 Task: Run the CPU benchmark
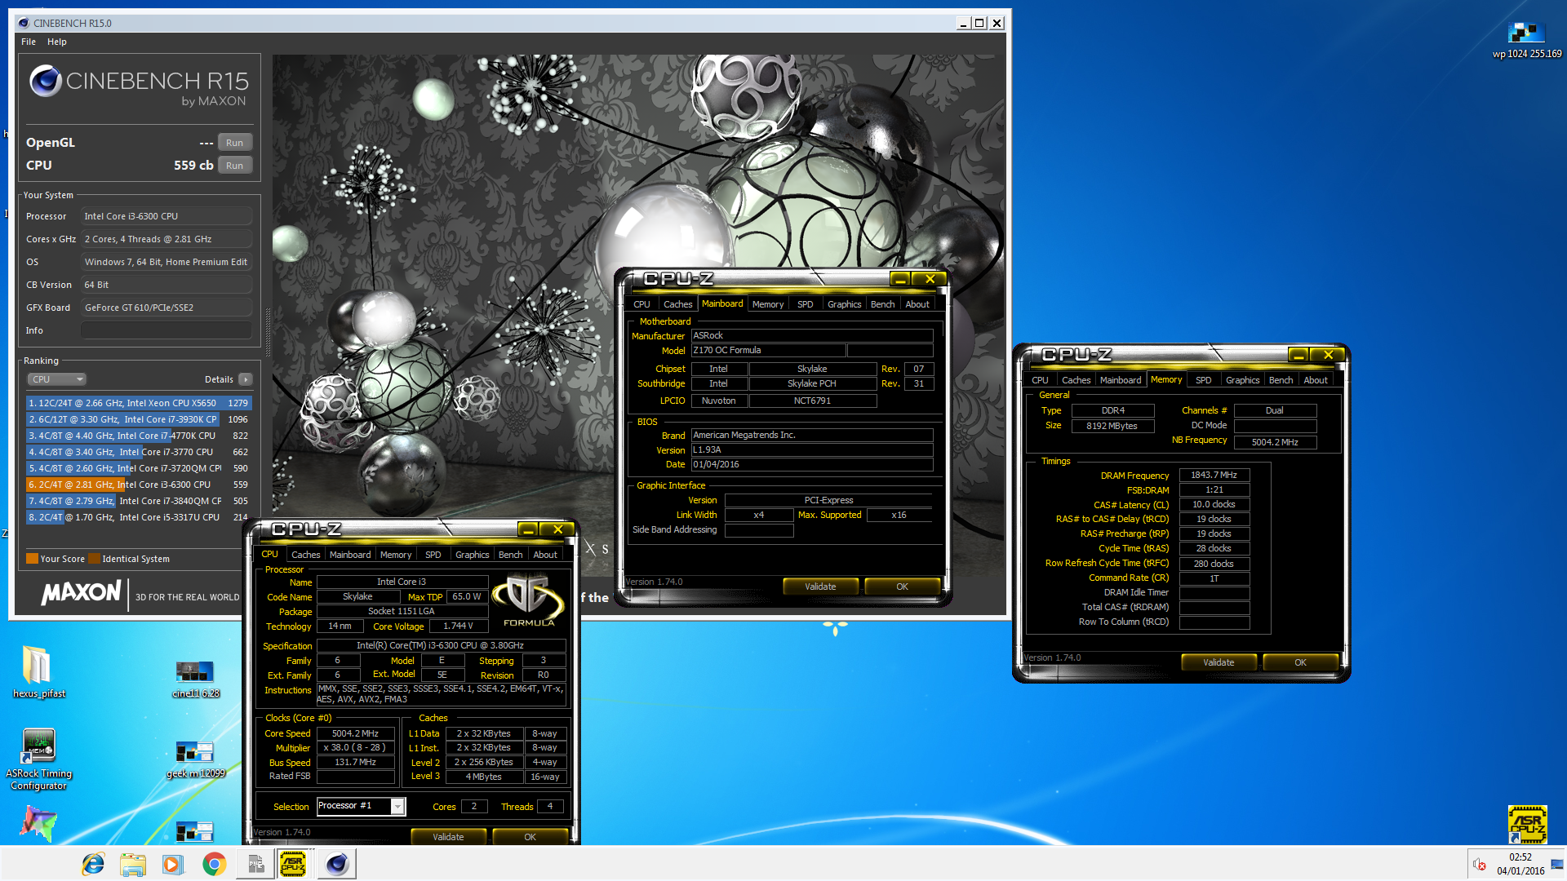[x=234, y=166]
